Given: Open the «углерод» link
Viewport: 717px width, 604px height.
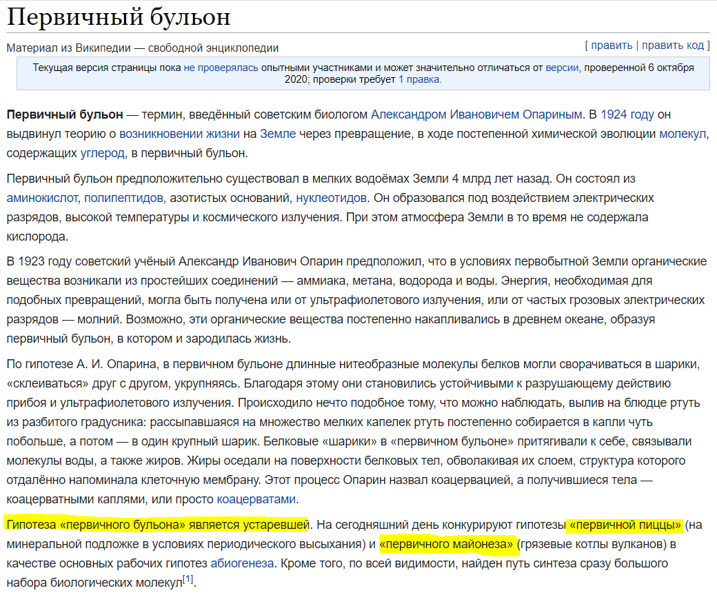Looking at the screenshot, I should (x=103, y=153).
